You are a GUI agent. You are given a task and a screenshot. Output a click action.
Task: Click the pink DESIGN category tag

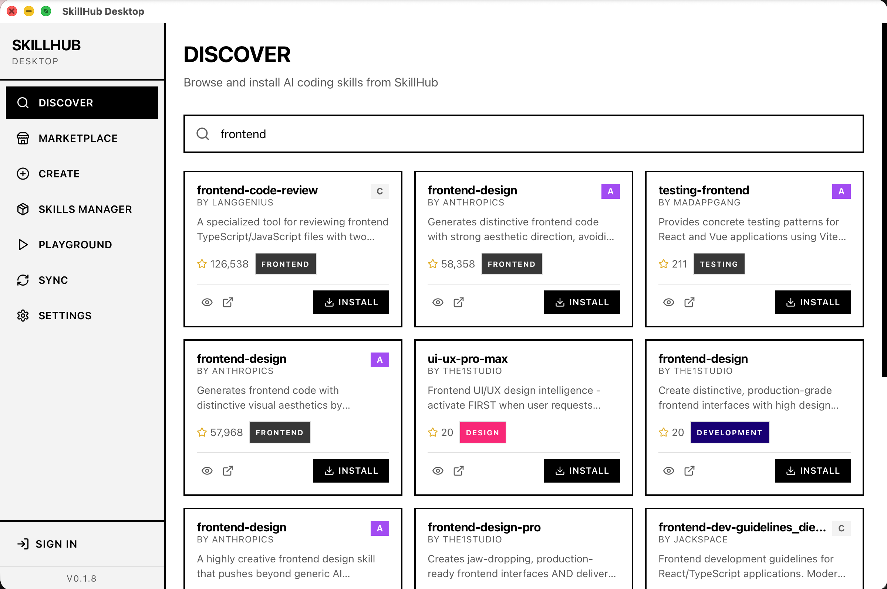pos(482,432)
